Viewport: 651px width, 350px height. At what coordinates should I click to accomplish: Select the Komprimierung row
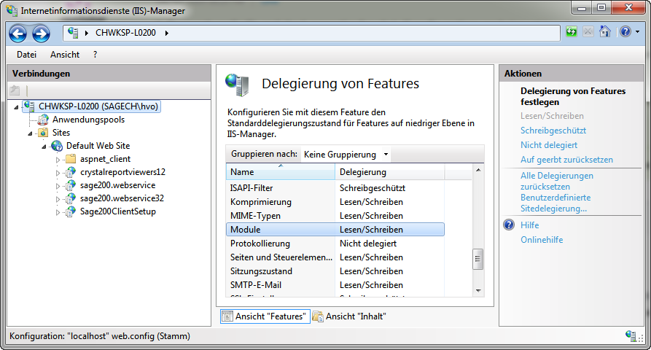335,202
